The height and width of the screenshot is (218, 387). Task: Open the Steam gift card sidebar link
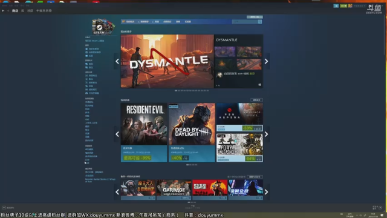click(x=95, y=41)
